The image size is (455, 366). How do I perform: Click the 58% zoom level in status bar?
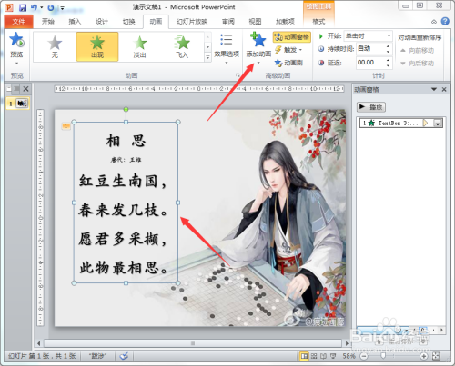pyautogui.click(x=349, y=356)
